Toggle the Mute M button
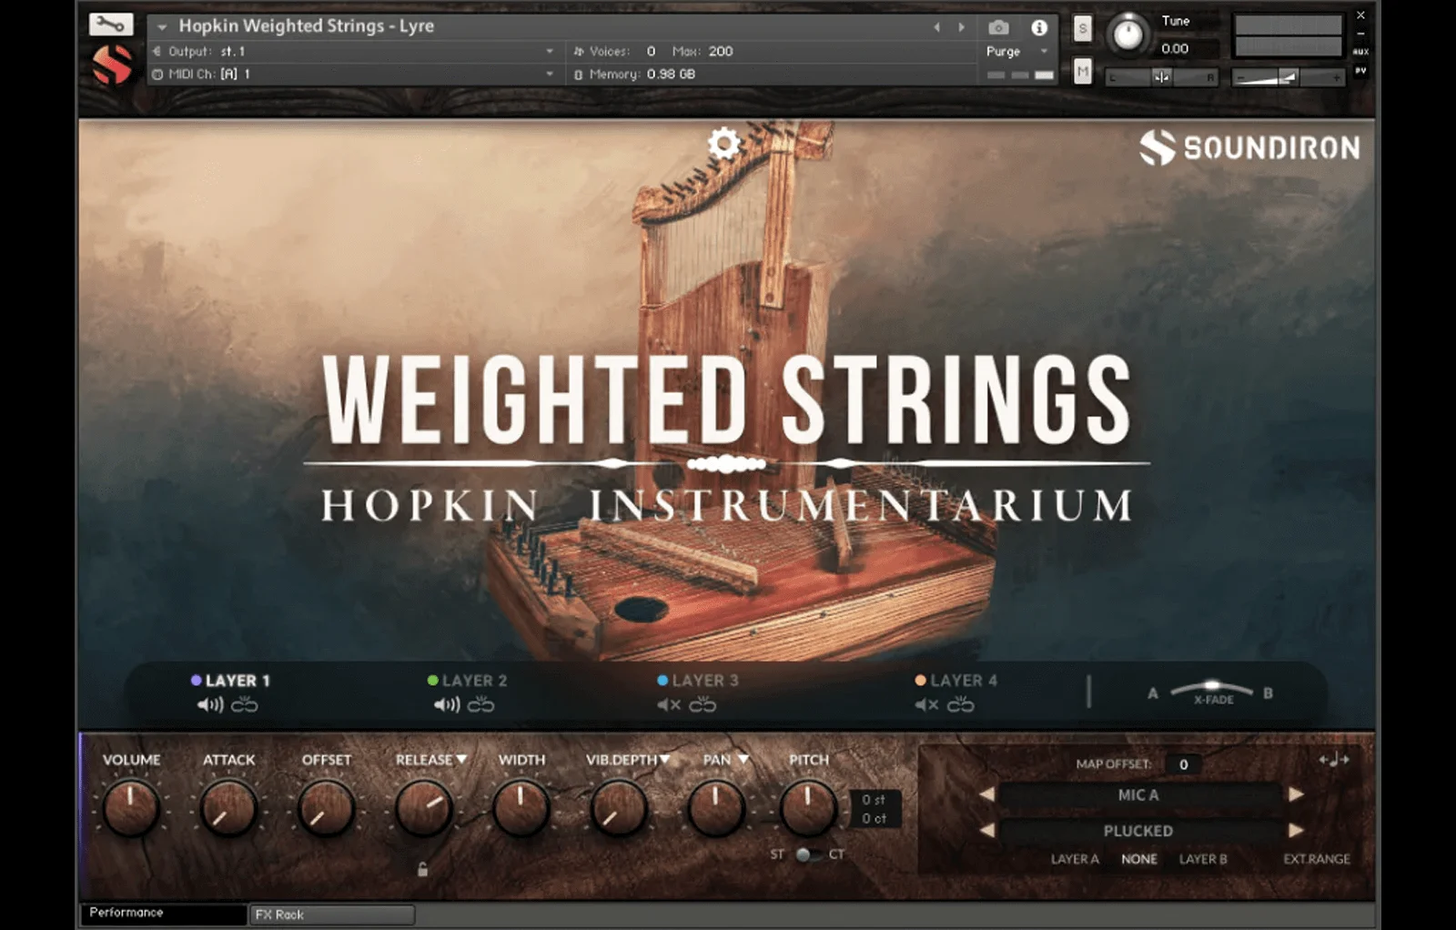Image resolution: width=1456 pixels, height=930 pixels. click(x=1082, y=70)
